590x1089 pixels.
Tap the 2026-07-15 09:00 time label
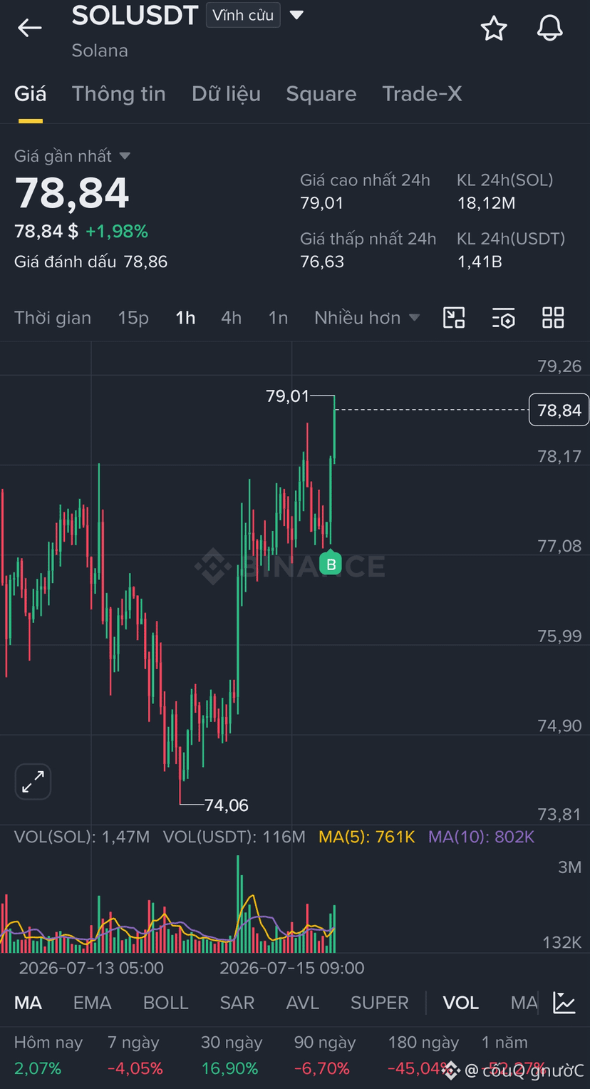[x=292, y=968]
